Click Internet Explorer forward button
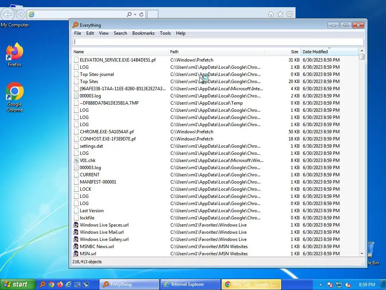 coord(21,14)
